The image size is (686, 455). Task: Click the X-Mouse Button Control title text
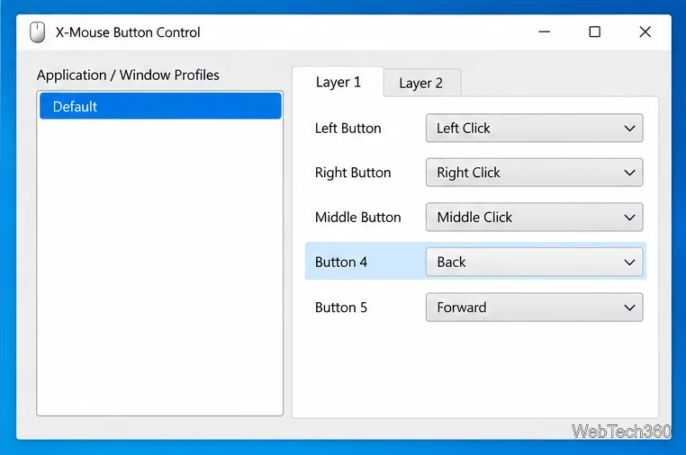pyautogui.click(x=128, y=32)
